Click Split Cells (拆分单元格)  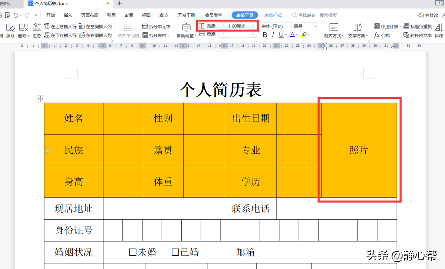[156, 27]
